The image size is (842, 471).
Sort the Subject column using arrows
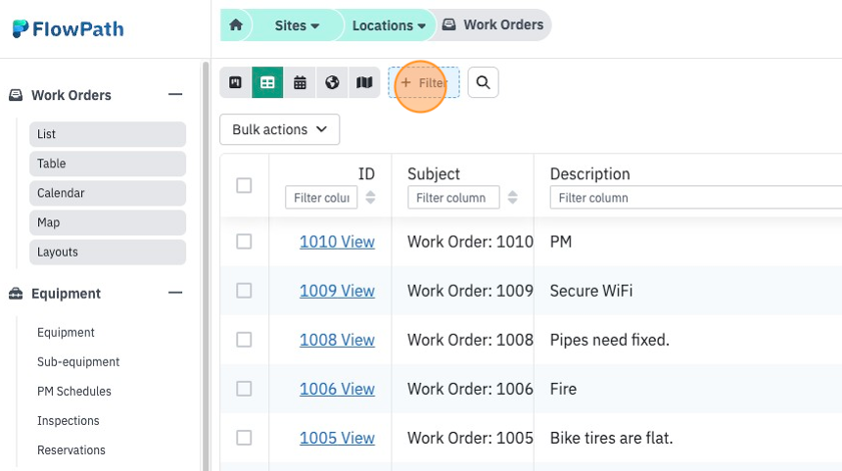[x=513, y=197]
